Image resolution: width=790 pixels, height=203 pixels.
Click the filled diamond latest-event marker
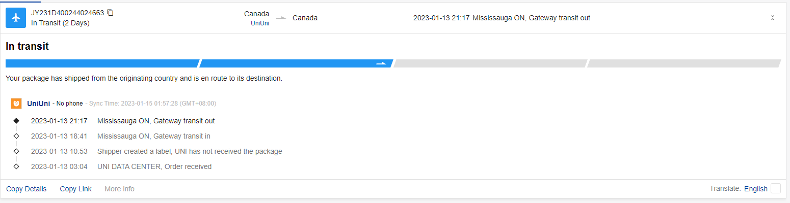coord(16,121)
